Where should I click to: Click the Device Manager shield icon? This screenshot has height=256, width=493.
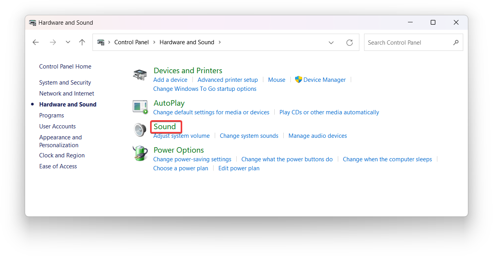[298, 79]
